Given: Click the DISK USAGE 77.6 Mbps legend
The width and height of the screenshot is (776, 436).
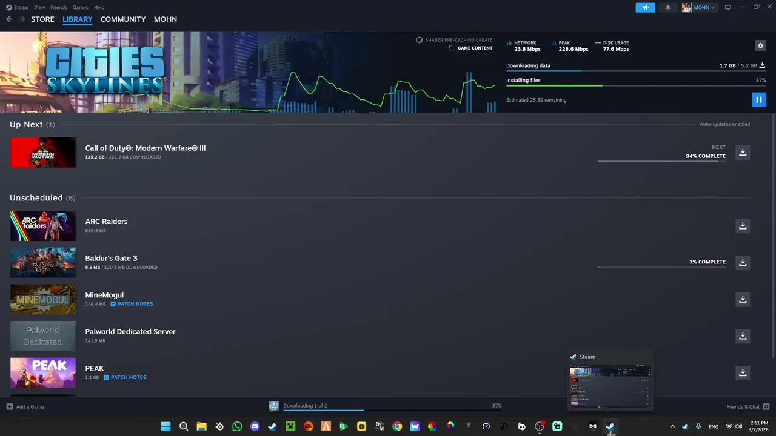Looking at the screenshot, I should (612, 46).
